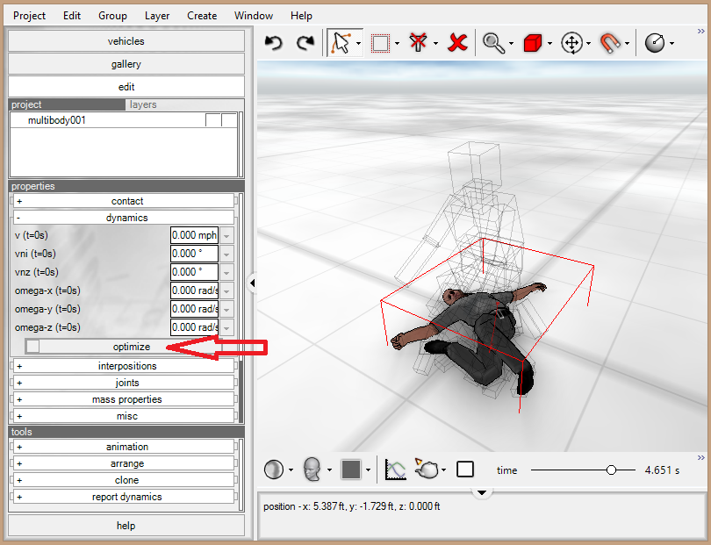Click the properties panel scrollbar
Image resolution: width=711 pixels, height=545 pixels.
[x=241, y=308]
